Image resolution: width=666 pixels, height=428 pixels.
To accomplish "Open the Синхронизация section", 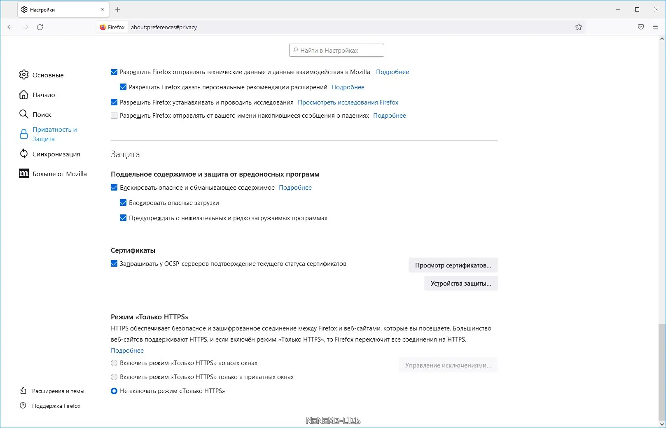I will tap(56, 154).
